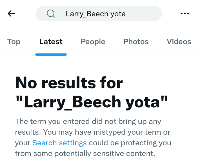Click the "The term you entered" sentence

pos(88,122)
